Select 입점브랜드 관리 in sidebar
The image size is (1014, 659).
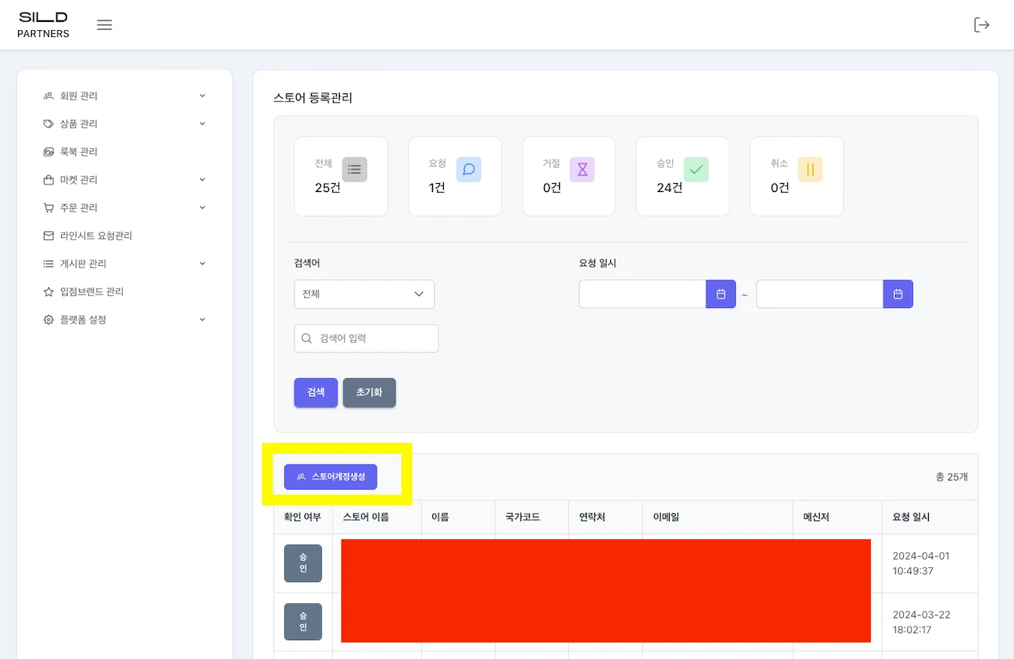pyautogui.click(x=92, y=291)
